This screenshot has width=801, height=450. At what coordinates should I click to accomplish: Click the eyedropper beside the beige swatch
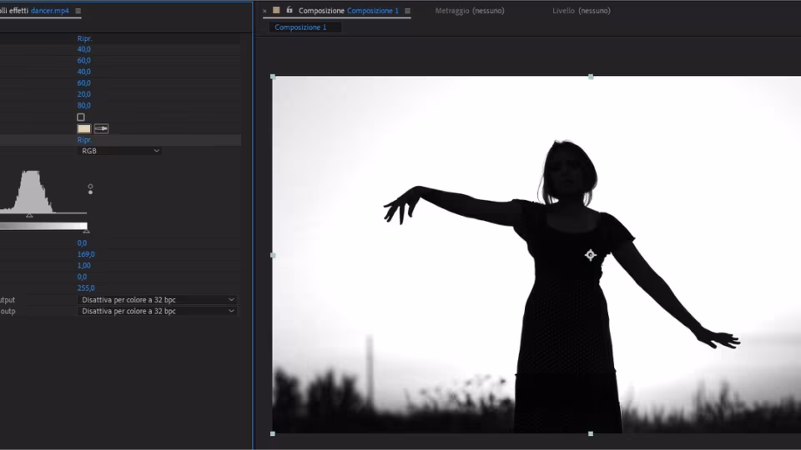tap(101, 128)
